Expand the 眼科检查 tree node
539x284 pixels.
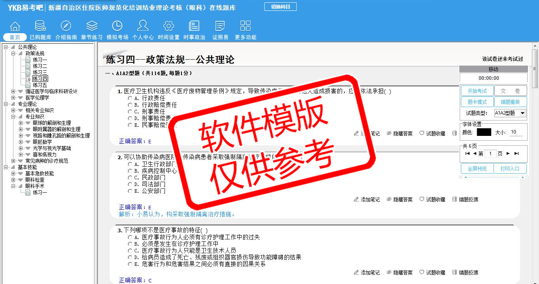[x=13, y=180]
